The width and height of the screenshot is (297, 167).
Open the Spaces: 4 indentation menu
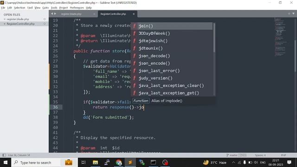[x=260, y=155]
